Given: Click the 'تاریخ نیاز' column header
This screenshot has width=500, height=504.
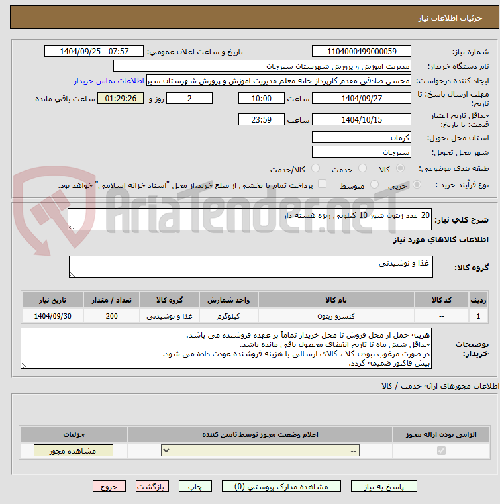Looking at the screenshot, I should [x=53, y=300].
